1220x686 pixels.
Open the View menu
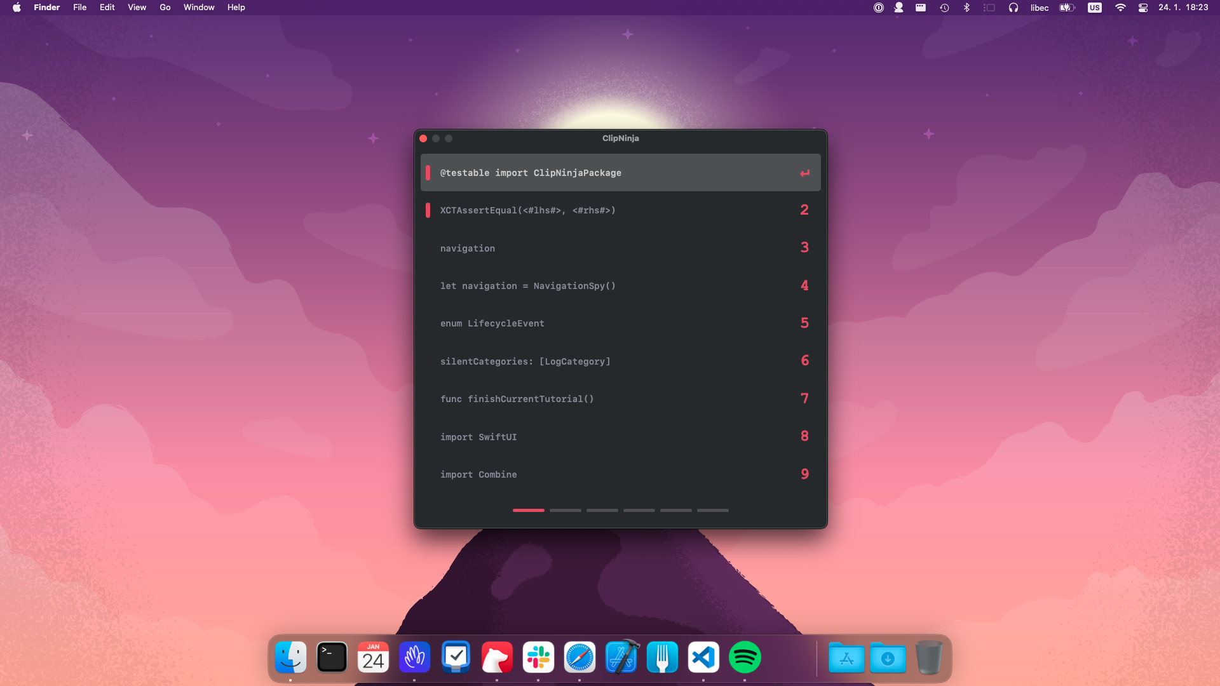click(x=137, y=8)
